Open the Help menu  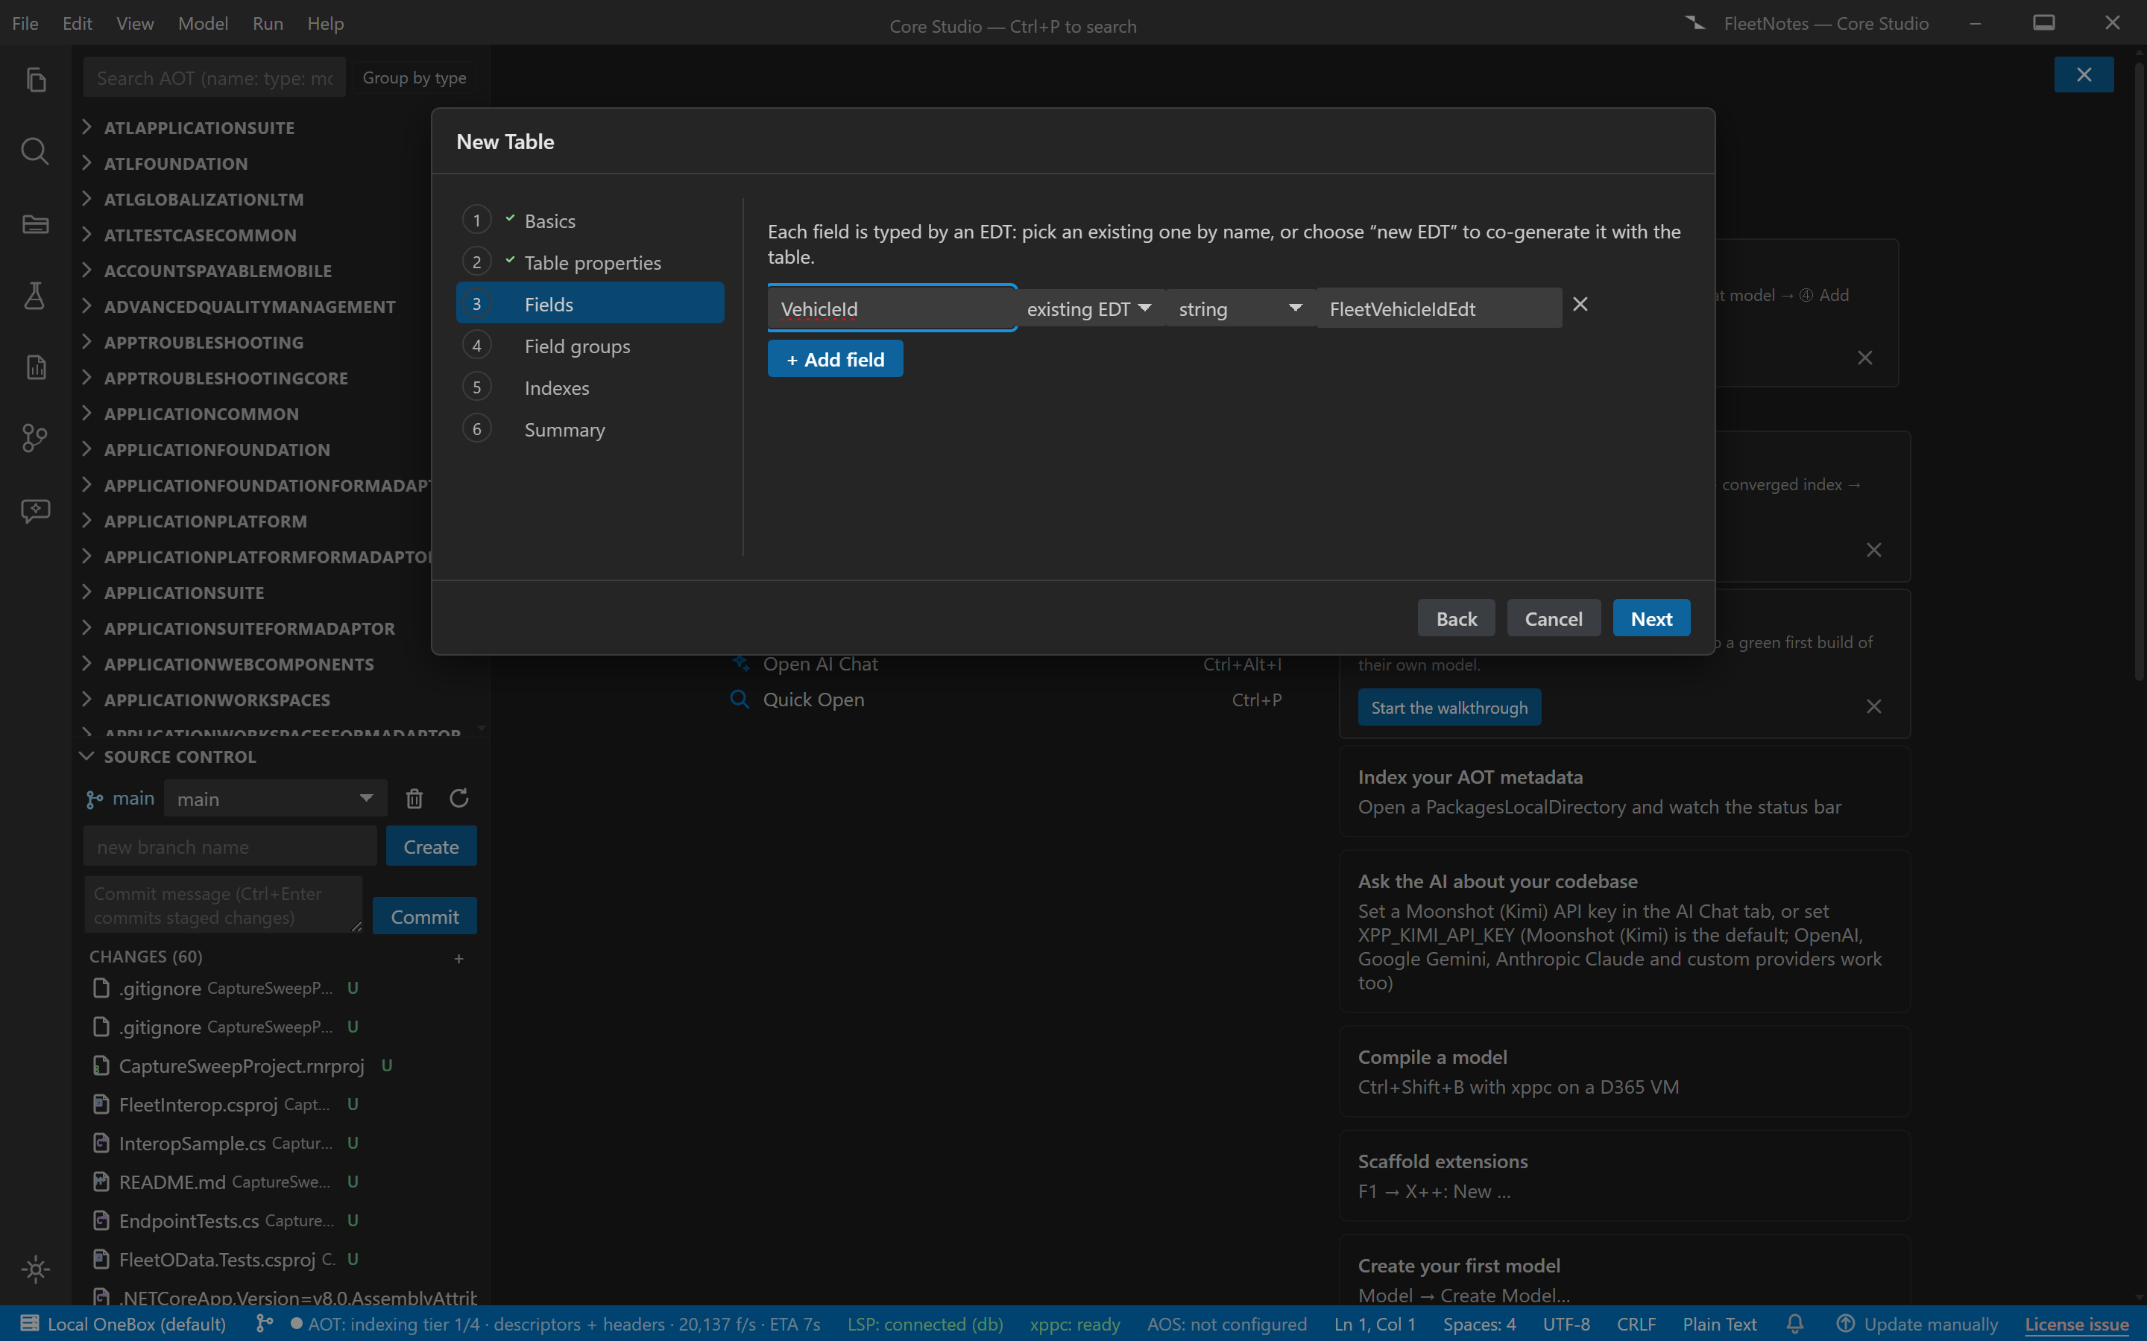326,24
